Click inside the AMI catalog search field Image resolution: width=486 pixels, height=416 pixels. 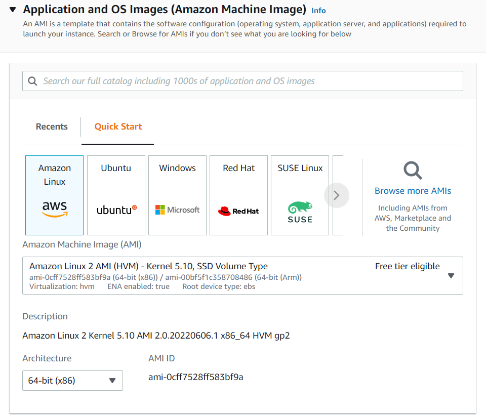(x=202, y=80)
